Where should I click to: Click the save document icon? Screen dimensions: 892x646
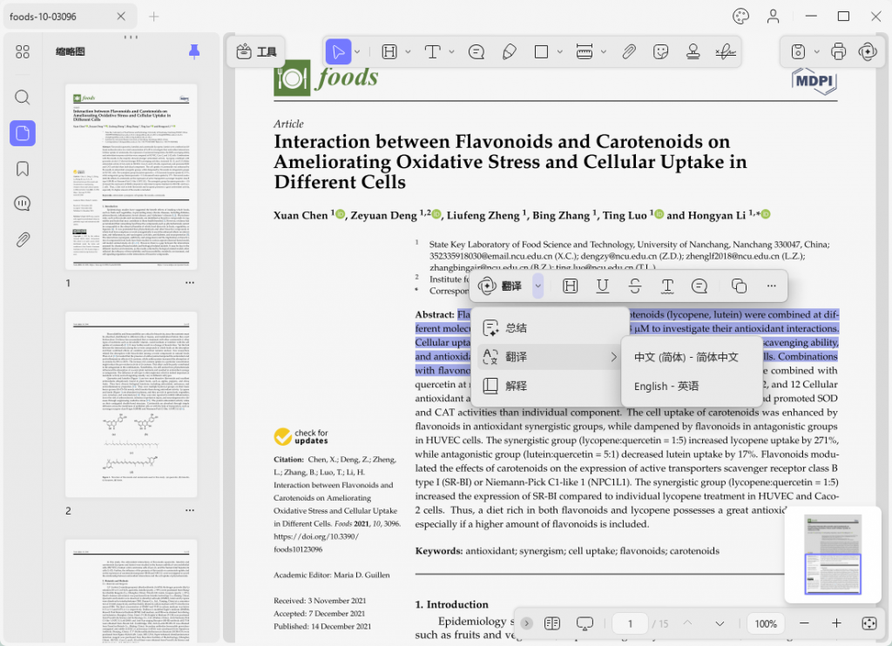pos(798,51)
